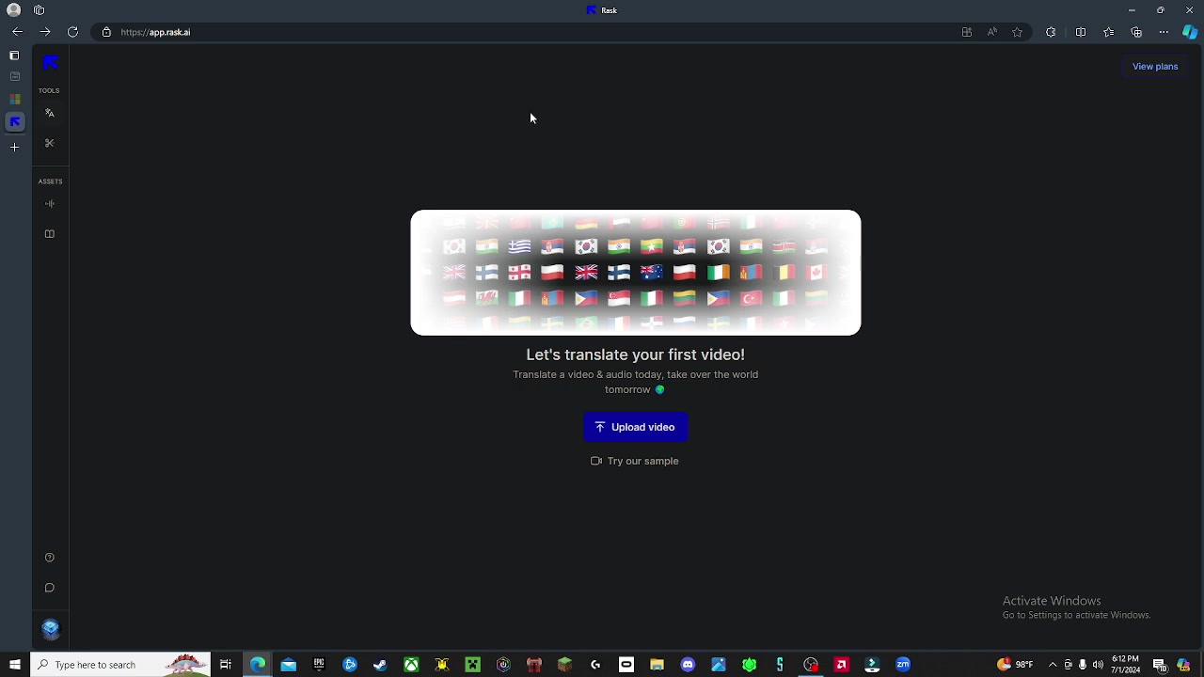This screenshot has height=677, width=1204.
Task: Open the browser profile avatar
Action: point(14,10)
